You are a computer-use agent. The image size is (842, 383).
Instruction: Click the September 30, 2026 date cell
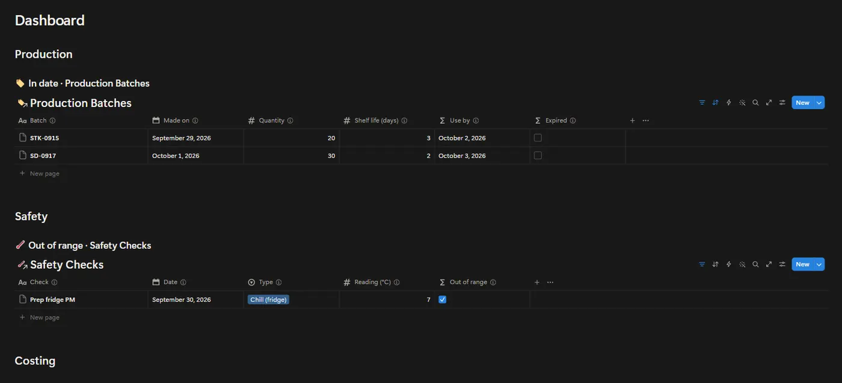(x=195, y=299)
